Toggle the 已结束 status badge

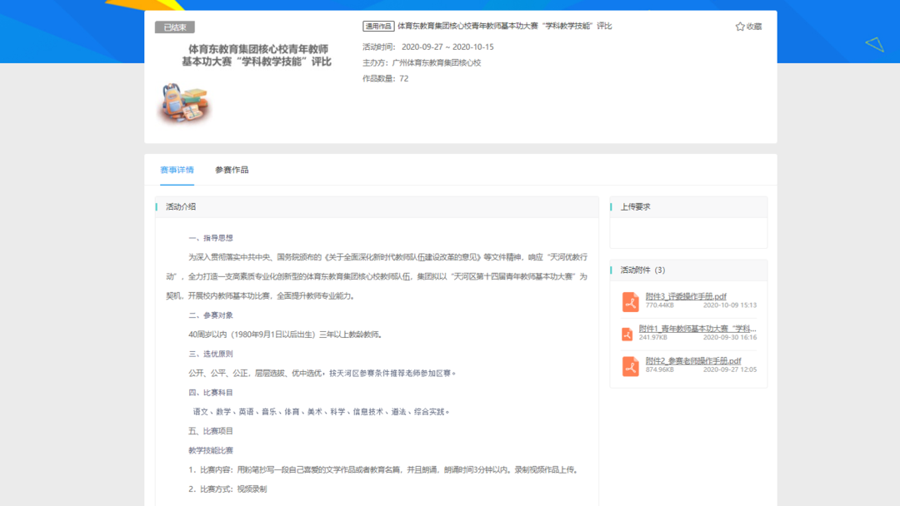[175, 26]
